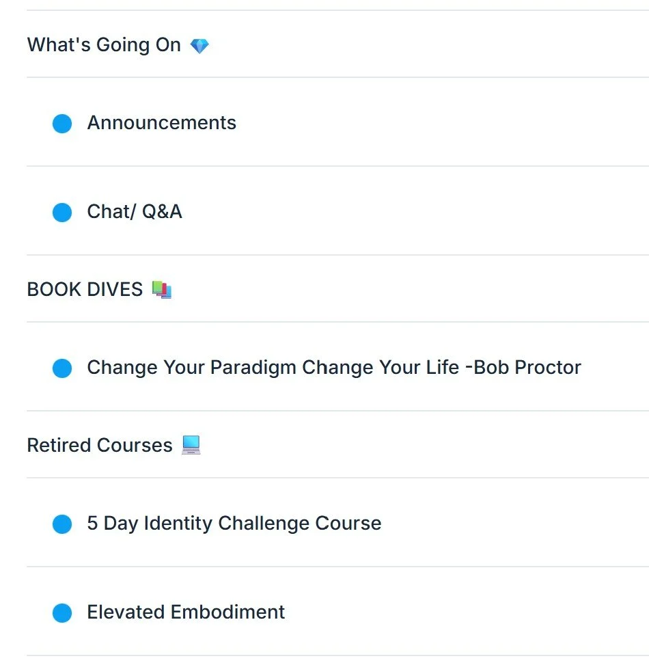Click the laptop emoji beside Retired Courses
Screen dimensions: 649x663
[x=191, y=445]
